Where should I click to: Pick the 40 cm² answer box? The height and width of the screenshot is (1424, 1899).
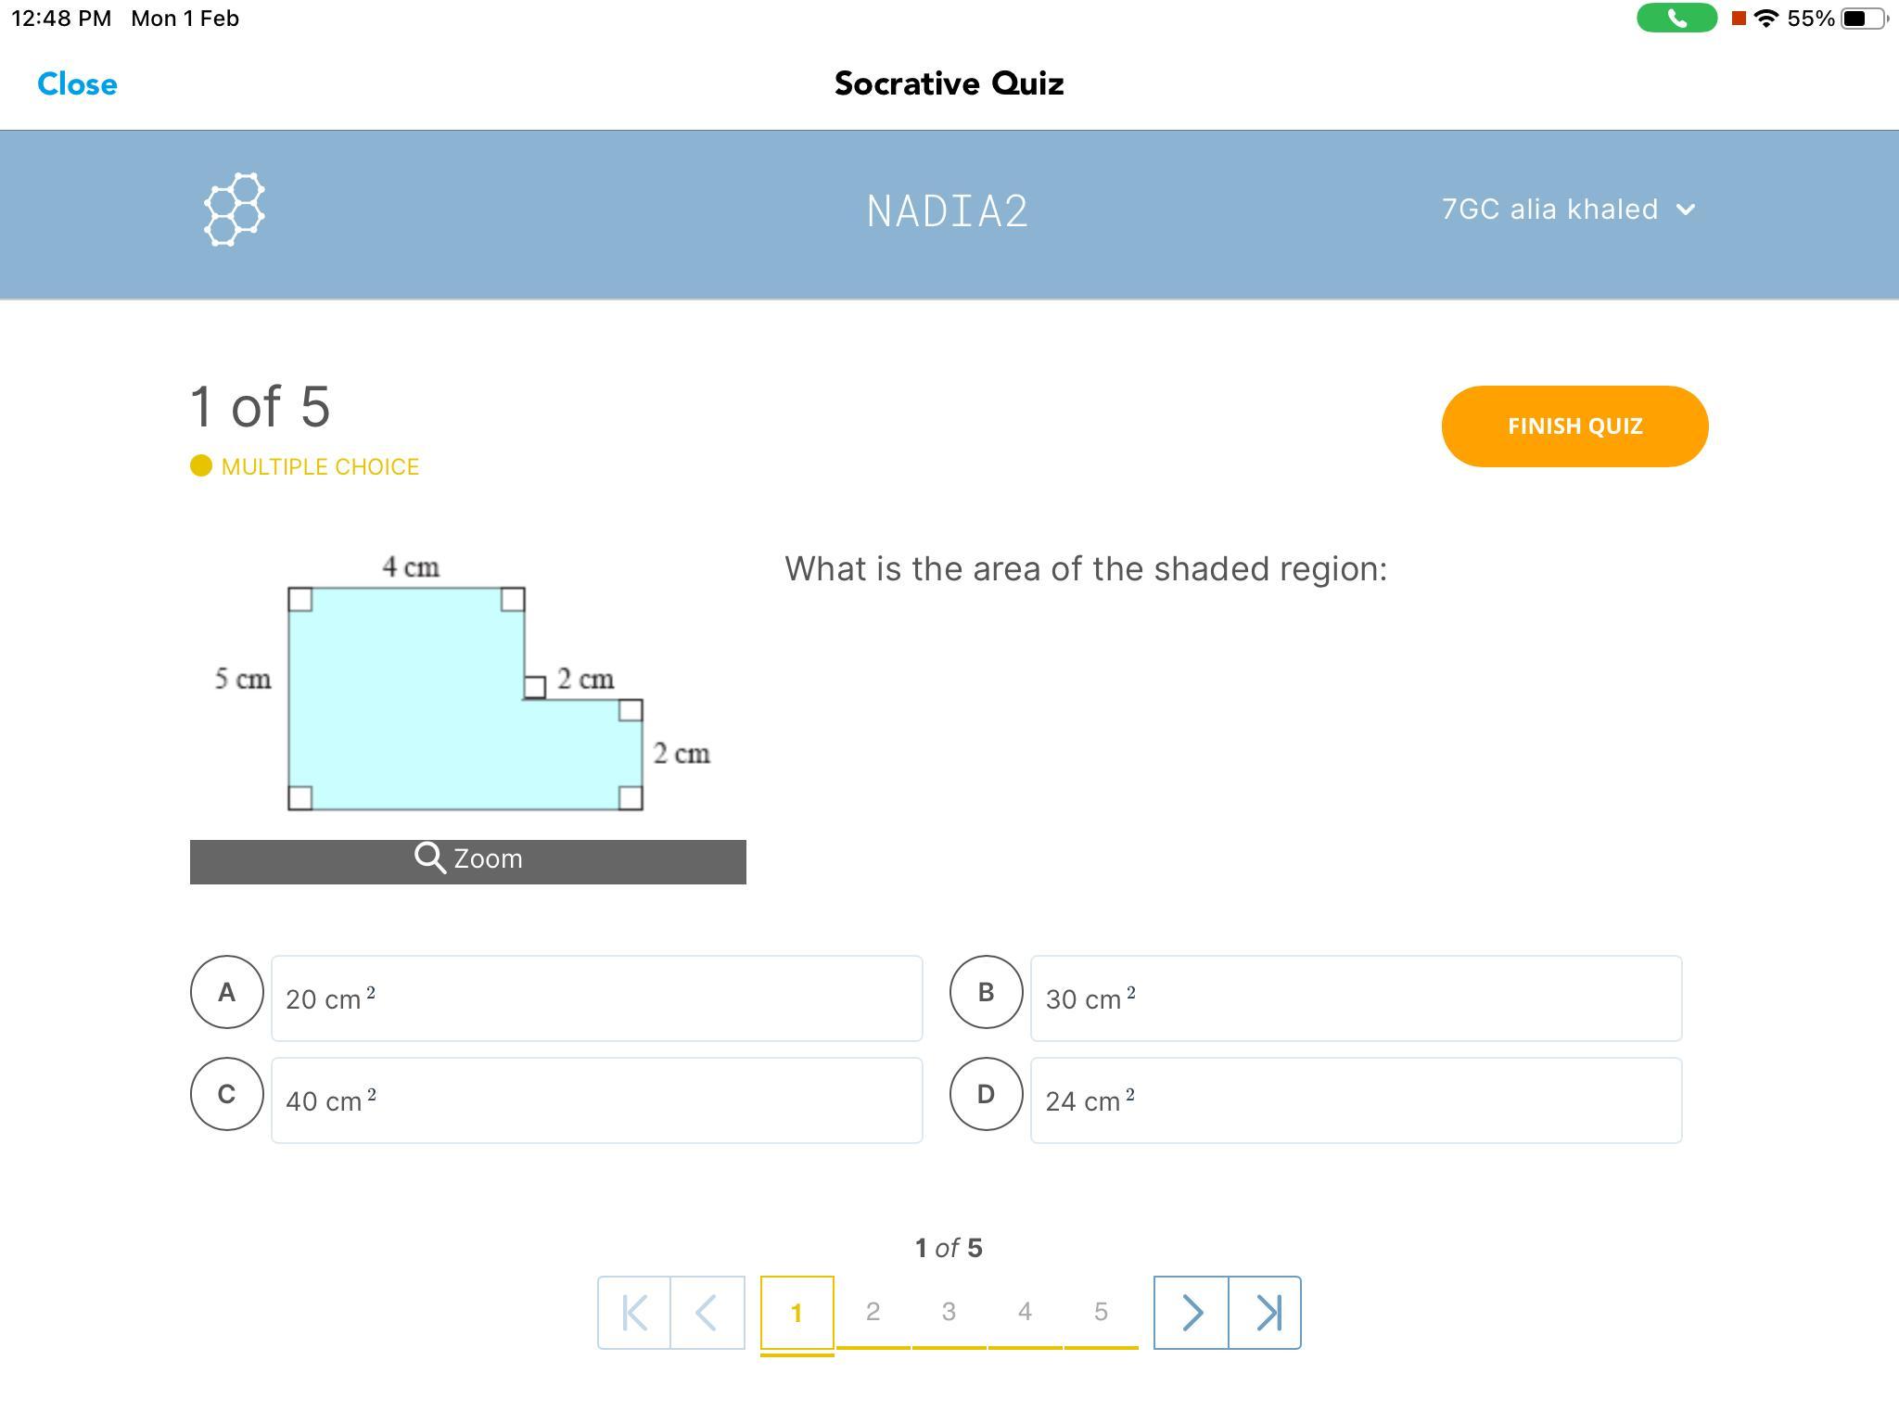click(596, 1100)
